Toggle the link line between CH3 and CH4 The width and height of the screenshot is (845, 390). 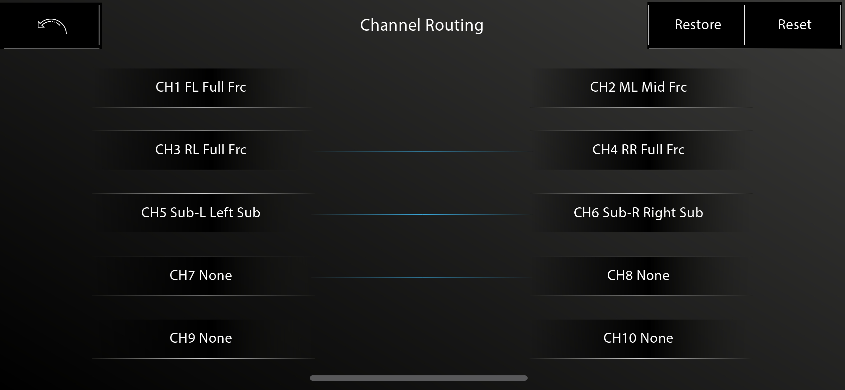(421, 152)
